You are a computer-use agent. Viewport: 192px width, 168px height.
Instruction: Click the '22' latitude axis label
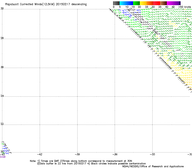2,124
